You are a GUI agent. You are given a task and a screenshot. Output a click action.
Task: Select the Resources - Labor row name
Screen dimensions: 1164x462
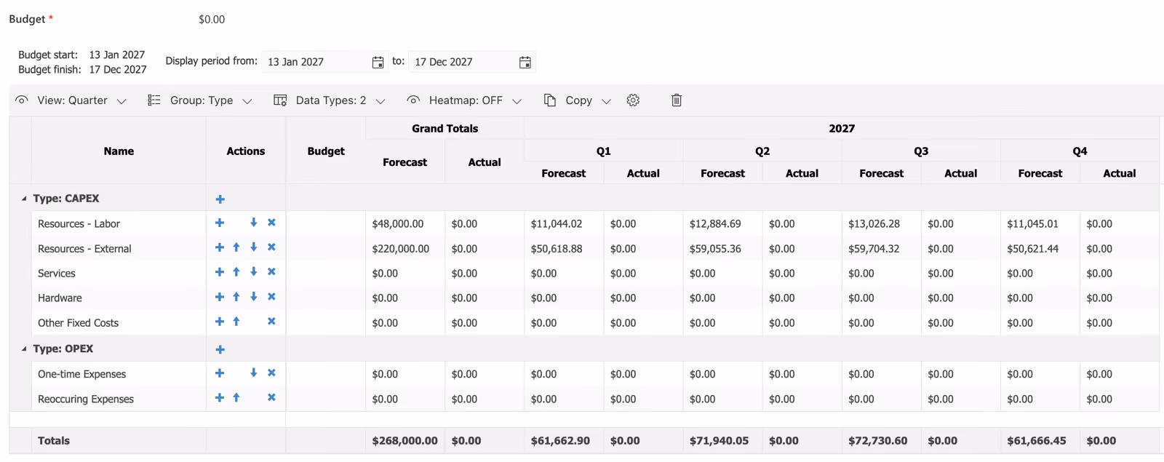click(79, 224)
